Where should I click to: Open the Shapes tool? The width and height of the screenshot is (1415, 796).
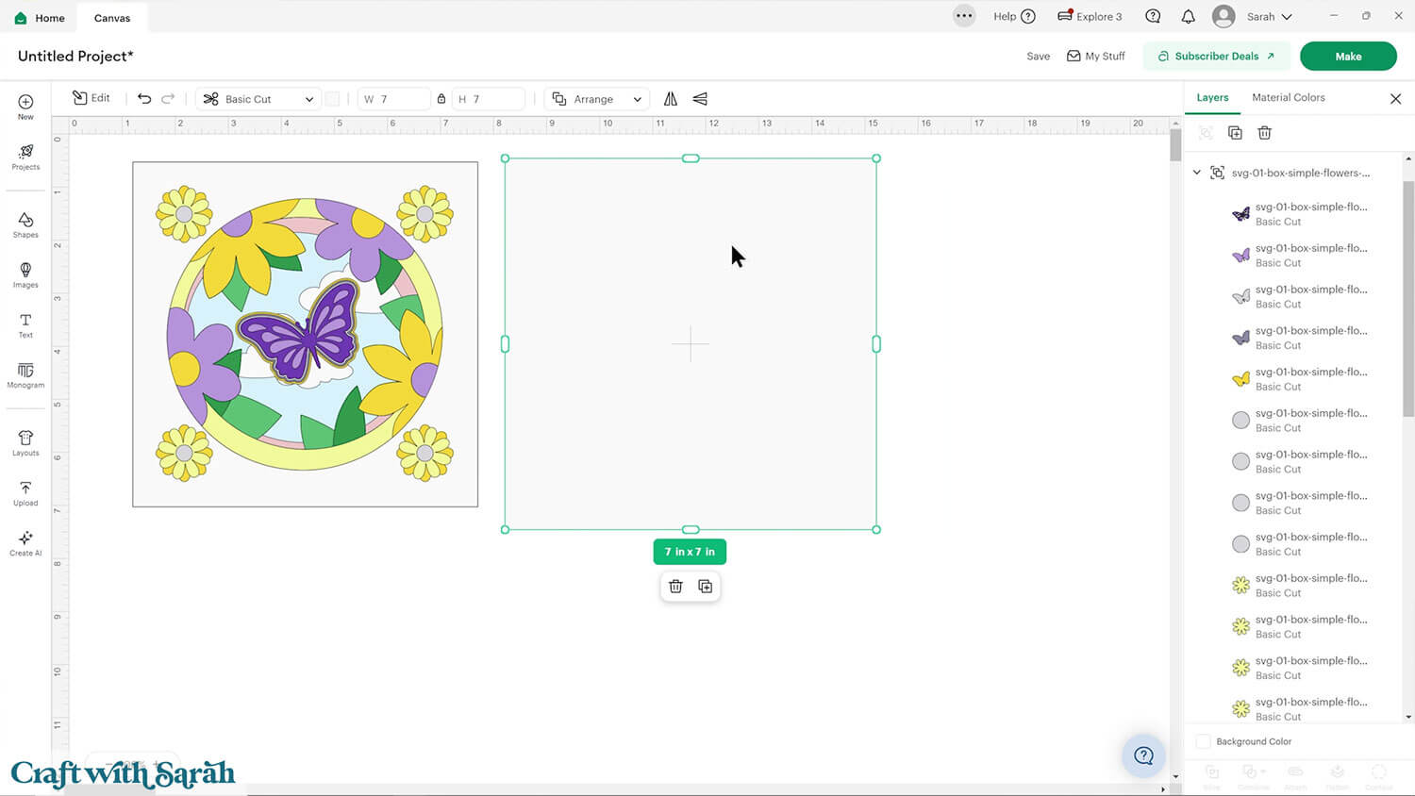click(x=25, y=224)
